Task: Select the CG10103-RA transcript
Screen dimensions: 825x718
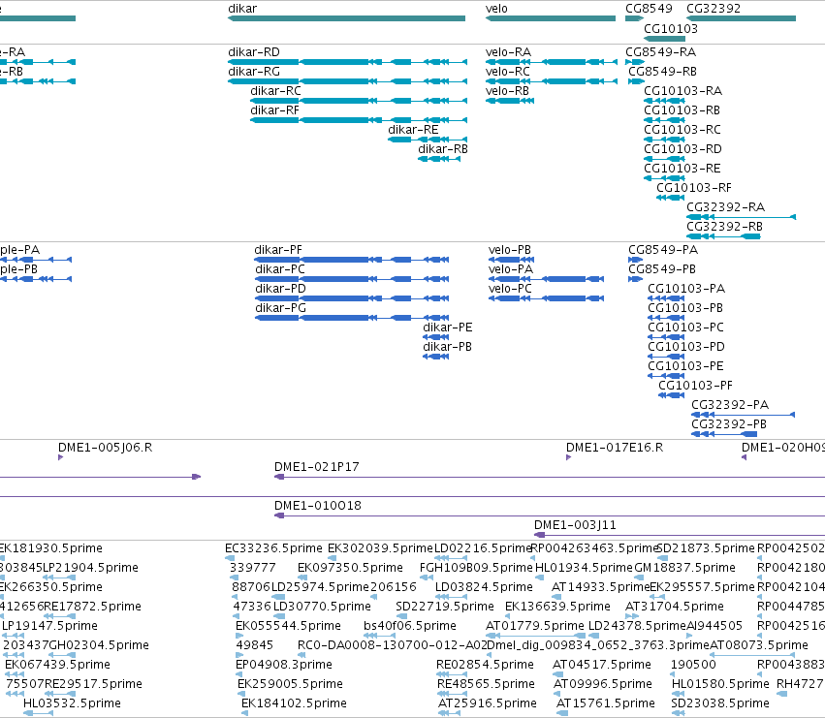Action: (x=664, y=101)
